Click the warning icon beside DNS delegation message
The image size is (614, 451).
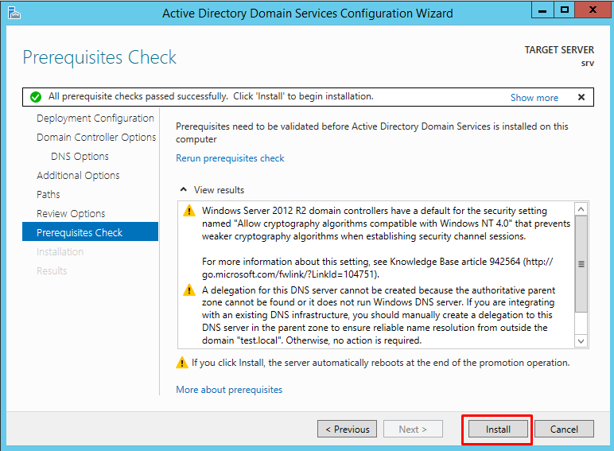click(189, 290)
